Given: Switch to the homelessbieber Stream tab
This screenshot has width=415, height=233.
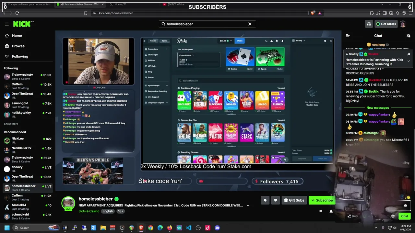Looking at the screenshot, I should coord(80,5).
